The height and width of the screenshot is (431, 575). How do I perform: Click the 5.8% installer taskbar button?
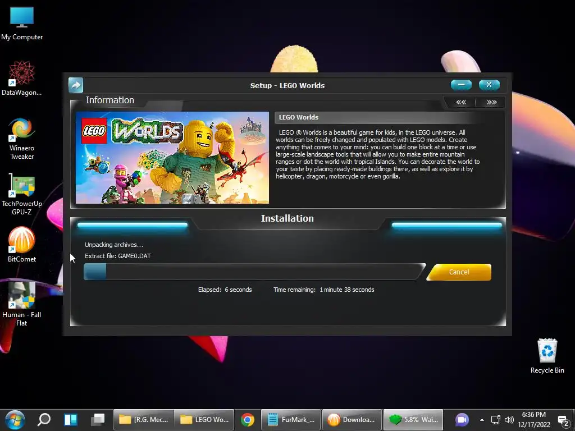[x=413, y=420]
